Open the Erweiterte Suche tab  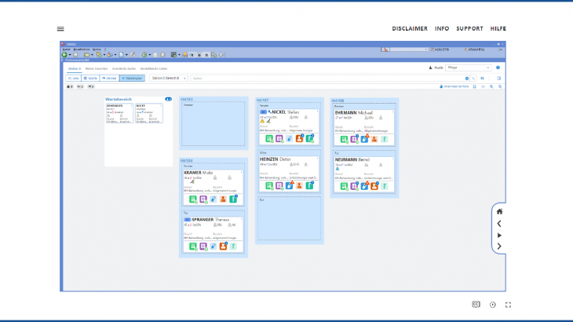pos(126,68)
